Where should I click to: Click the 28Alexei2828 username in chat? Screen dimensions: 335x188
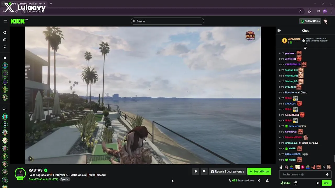(293, 154)
